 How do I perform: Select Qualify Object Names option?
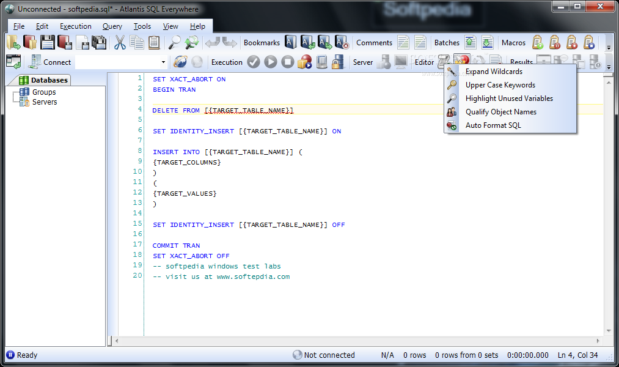point(510,112)
